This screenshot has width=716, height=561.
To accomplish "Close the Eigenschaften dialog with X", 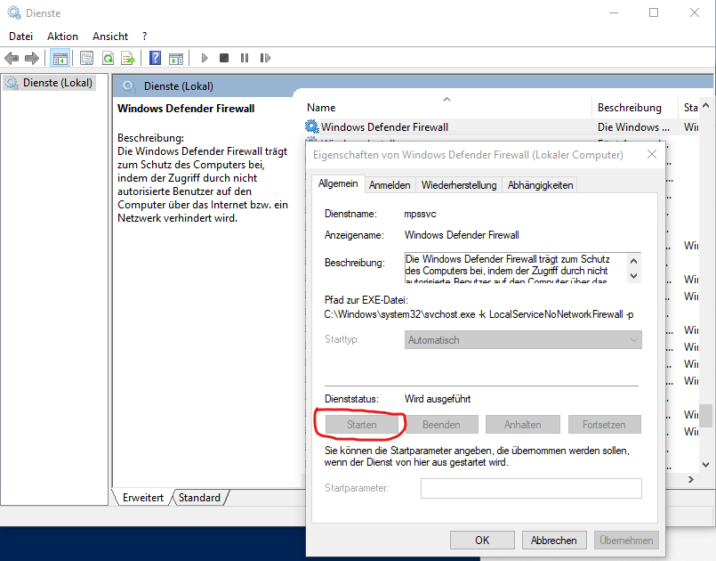I will (652, 155).
